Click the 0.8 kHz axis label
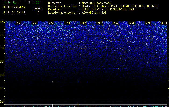Image resolution: width=169 pixels, height=107 pixels. pyautogui.click(x=2, y=75)
